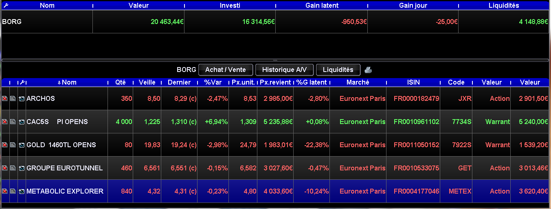Image resolution: width=551 pixels, height=209 pixels.
Task: Open the chart icon for METABOLIC EXPLORER
Action: [22, 192]
